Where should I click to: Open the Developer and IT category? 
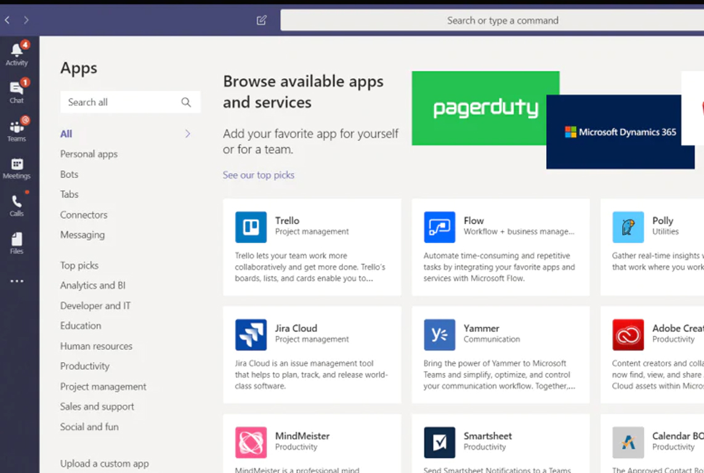pos(95,305)
